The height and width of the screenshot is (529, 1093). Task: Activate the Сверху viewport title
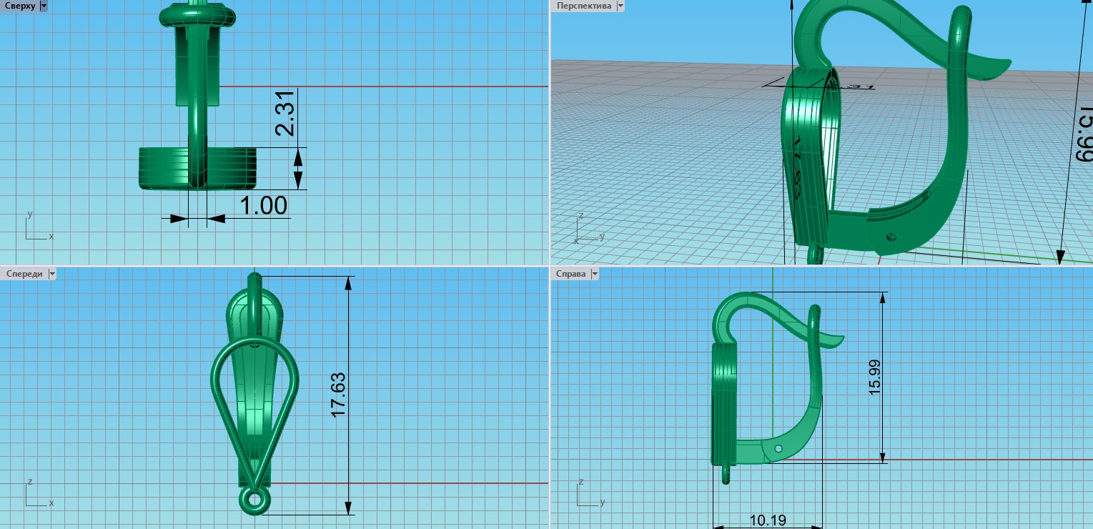coord(19,6)
